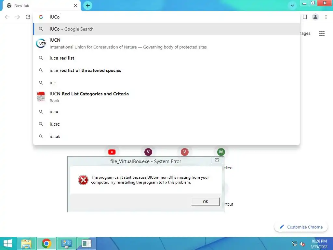Viewport: 333px width, 250px height.
Task: Toggle the Chrome side panel icon
Action: click(x=305, y=17)
